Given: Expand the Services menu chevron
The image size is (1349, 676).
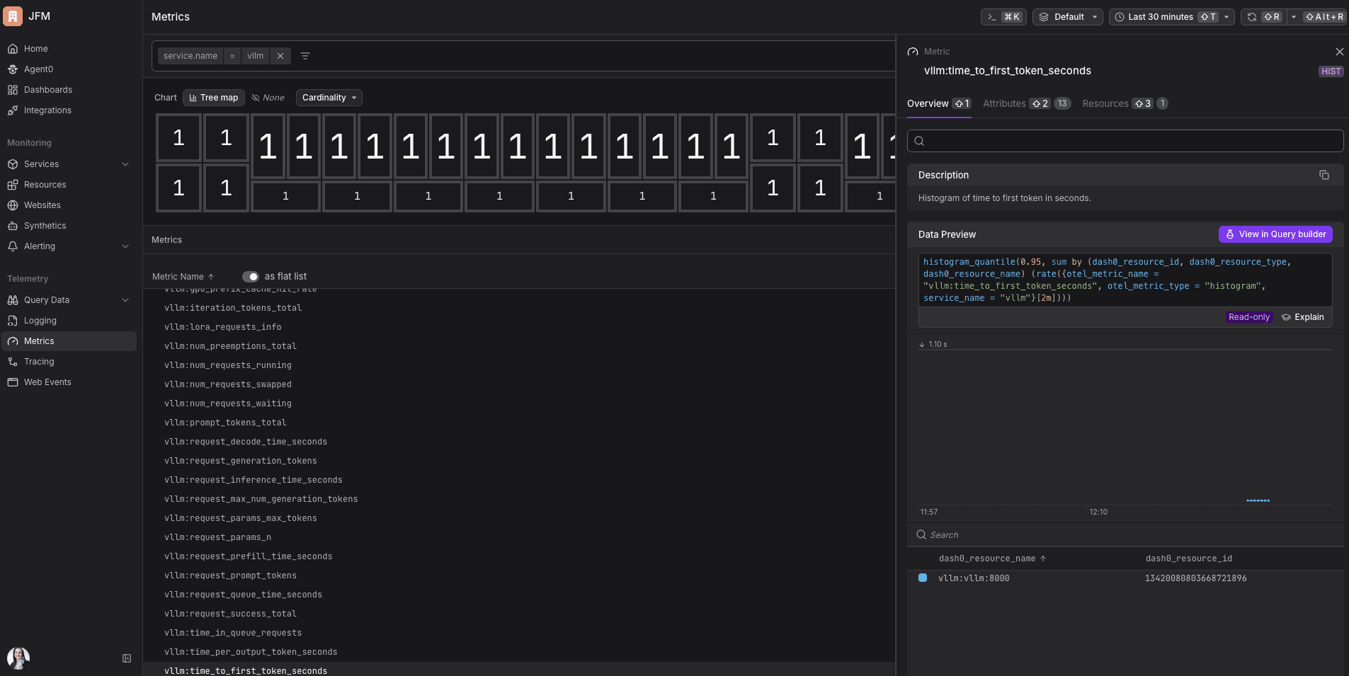Looking at the screenshot, I should 125,164.
